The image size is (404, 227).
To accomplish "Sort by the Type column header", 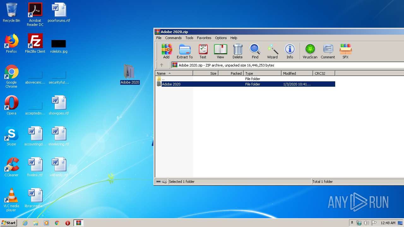I will [x=262, y=73].
